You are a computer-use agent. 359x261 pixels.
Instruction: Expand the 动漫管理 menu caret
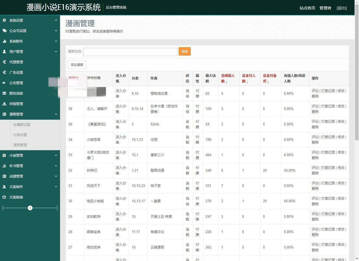[x=56, y=176]
